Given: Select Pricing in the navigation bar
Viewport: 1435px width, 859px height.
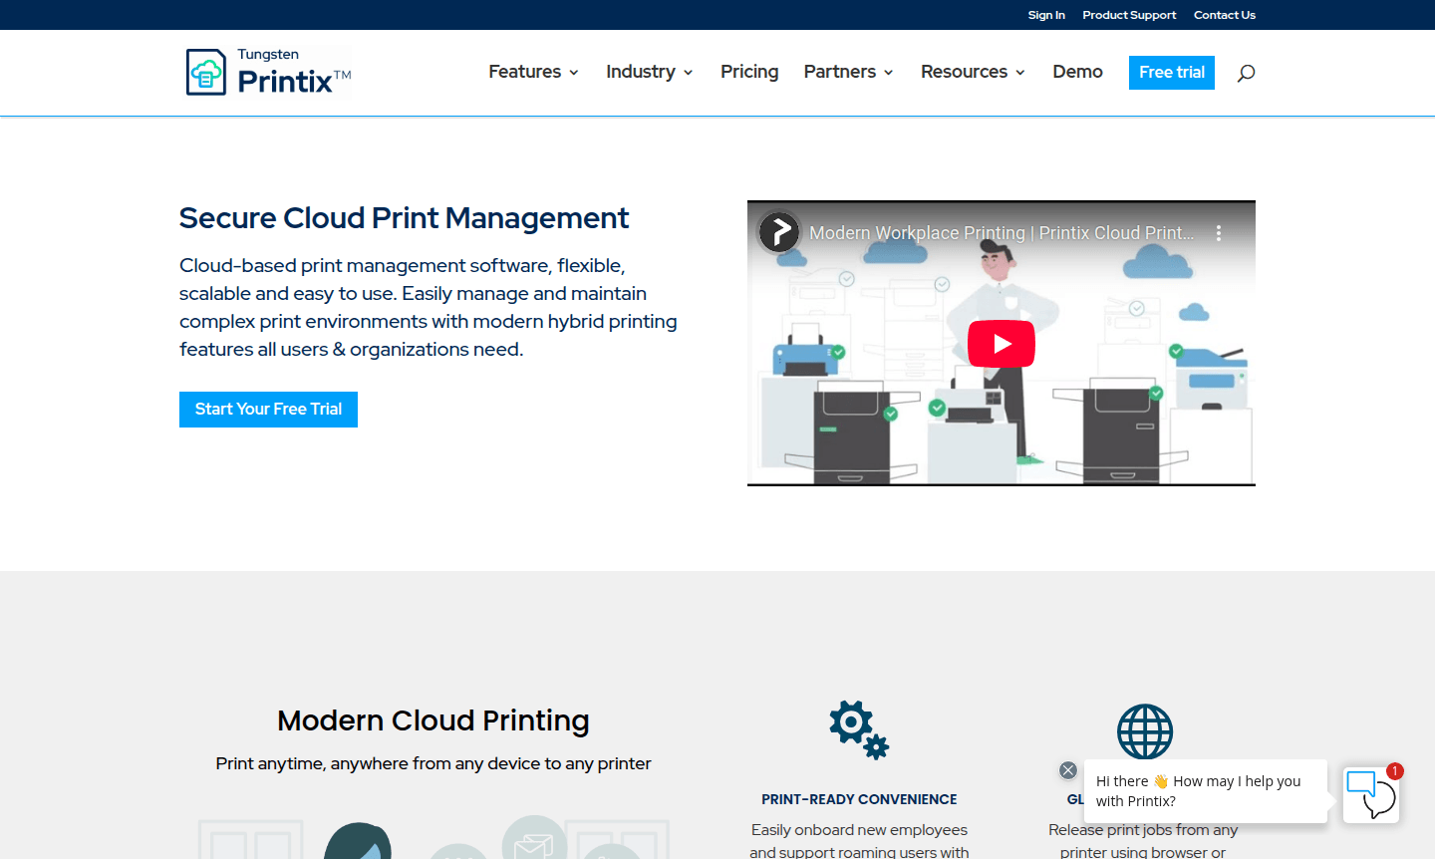Looking at the screenshot, I should coord(749,72).
